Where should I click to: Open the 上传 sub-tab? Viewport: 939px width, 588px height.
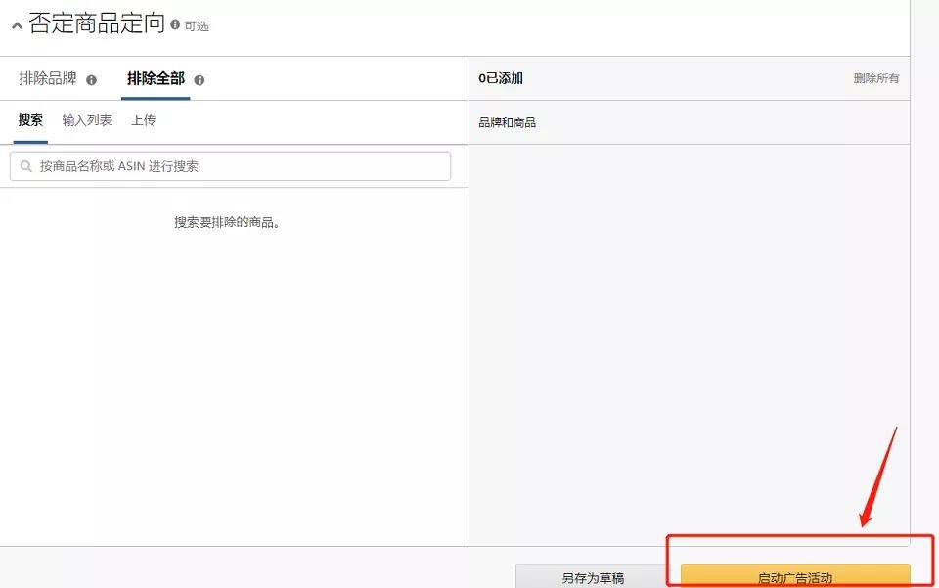pos(144,120)
